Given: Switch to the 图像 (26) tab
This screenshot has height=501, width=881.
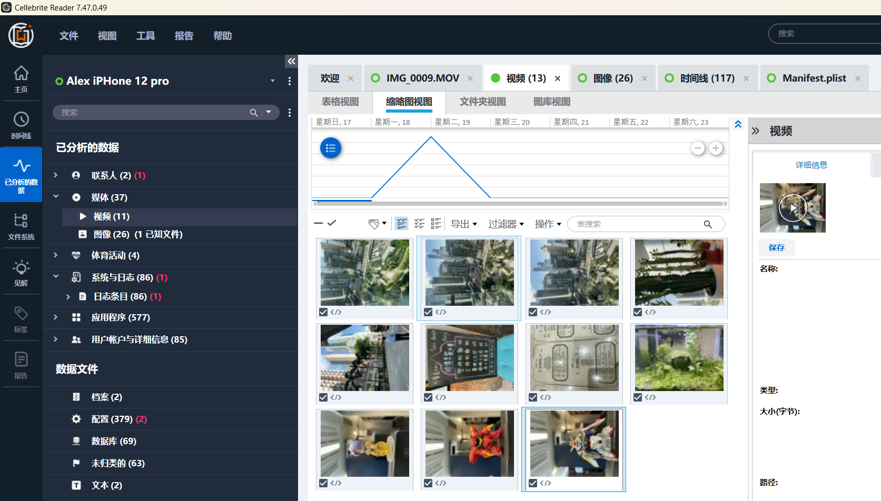Looking at the screenshot, I should 613,78.
